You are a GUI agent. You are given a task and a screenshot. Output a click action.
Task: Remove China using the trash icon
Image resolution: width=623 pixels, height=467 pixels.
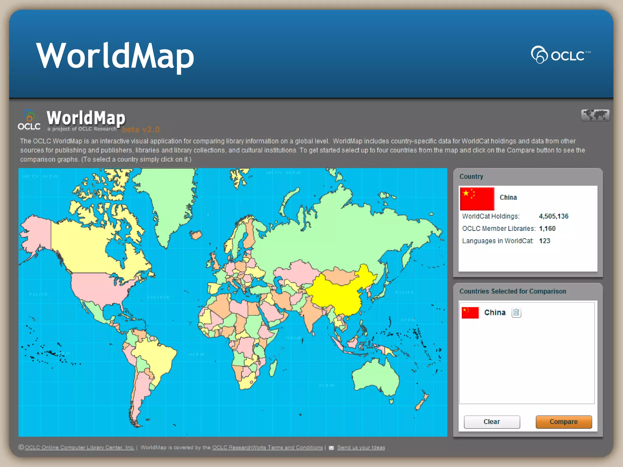pyautogui.click(x=516, y=313)
